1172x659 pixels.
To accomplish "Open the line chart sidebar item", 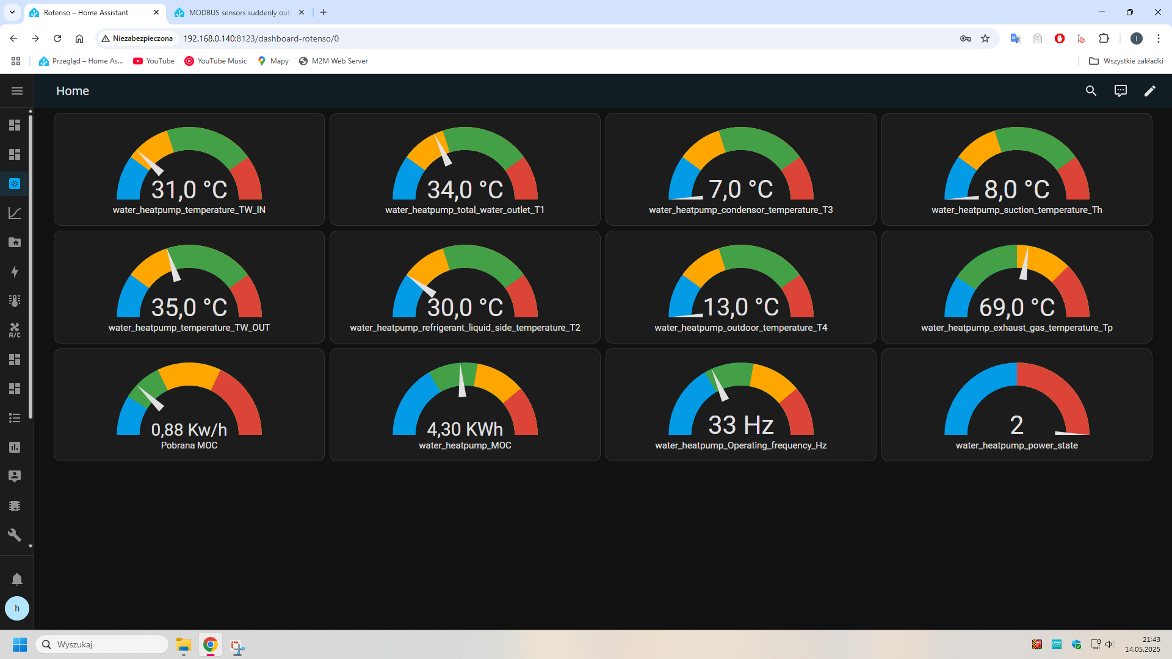I will 15,213.
